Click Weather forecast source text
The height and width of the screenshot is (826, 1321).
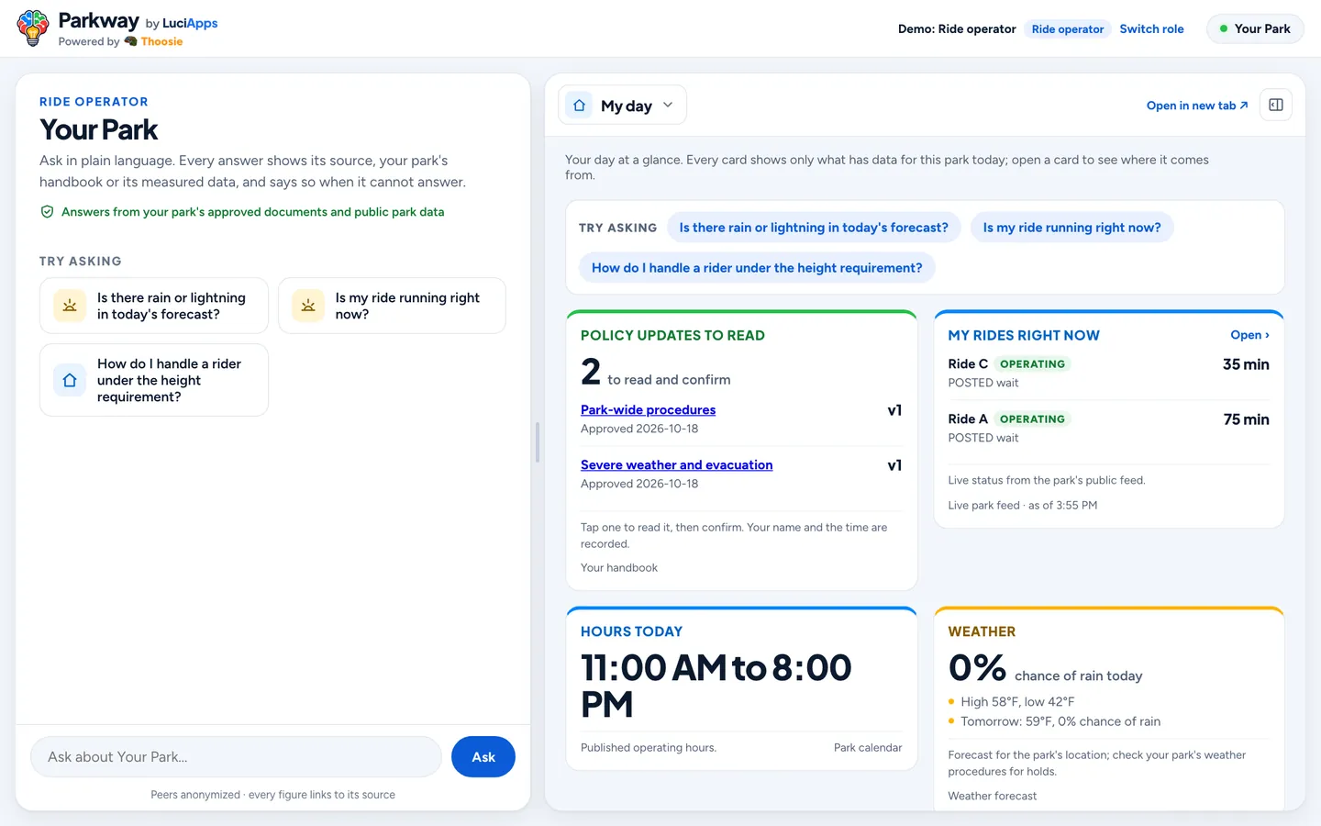pyautogui.click(x=993, y=797)
